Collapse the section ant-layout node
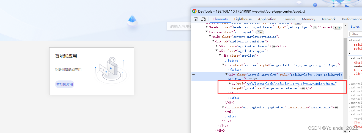 tap(207, 32)
